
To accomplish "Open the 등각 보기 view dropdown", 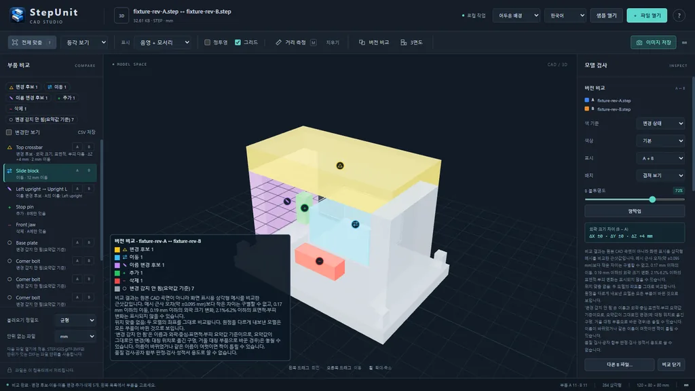I will pos(84,43).
